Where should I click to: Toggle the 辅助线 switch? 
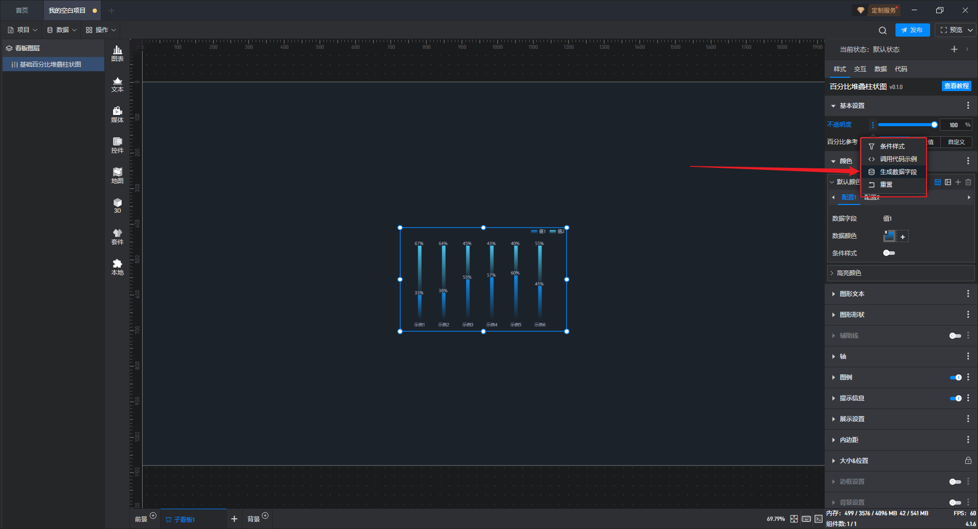955,336
